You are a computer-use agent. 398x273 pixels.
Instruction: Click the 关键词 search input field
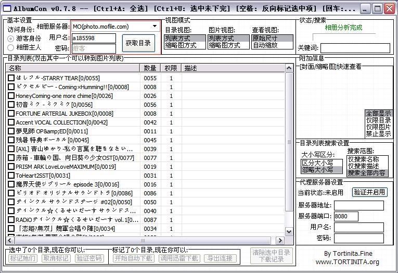[355, 48]
